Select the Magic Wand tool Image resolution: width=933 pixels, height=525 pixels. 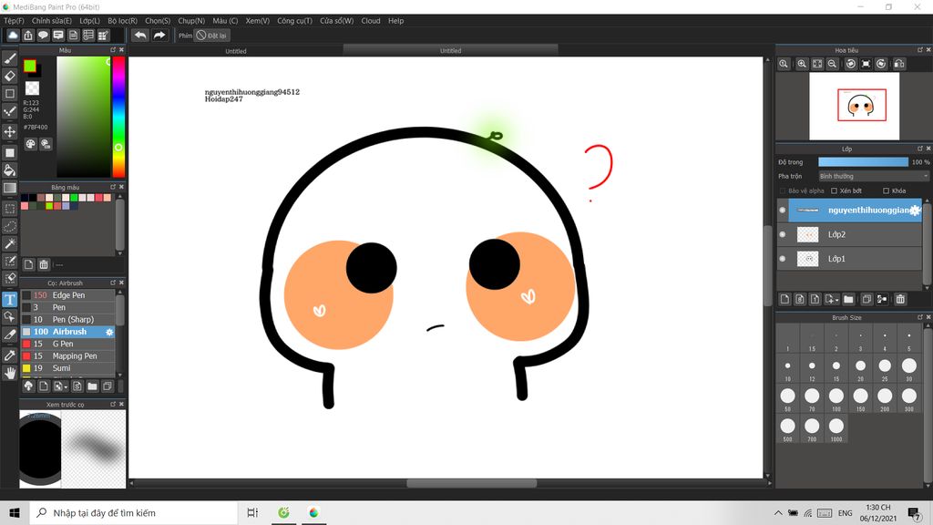(9, 243)
